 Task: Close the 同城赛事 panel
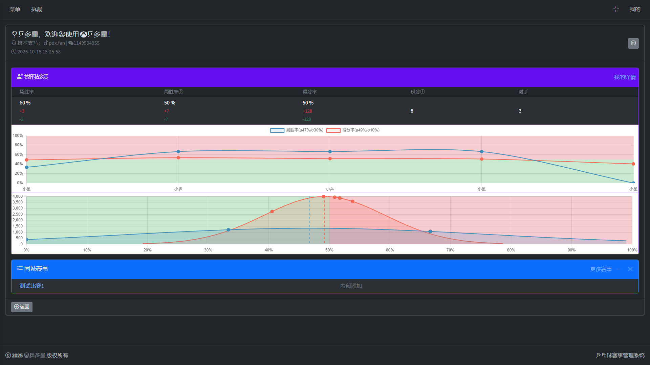[630, 269]
